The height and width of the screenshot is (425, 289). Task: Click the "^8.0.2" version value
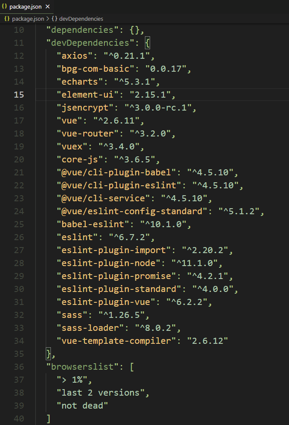[155, 328]
